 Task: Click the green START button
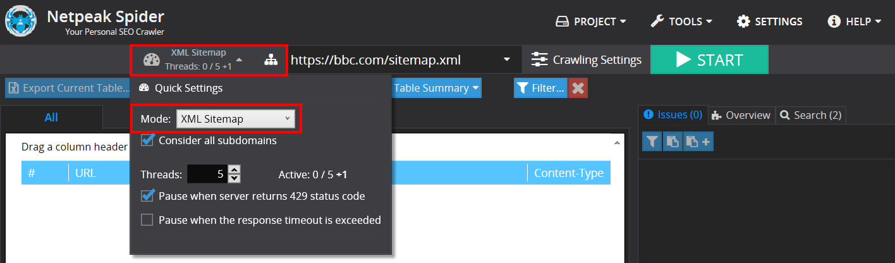point(709,60)
